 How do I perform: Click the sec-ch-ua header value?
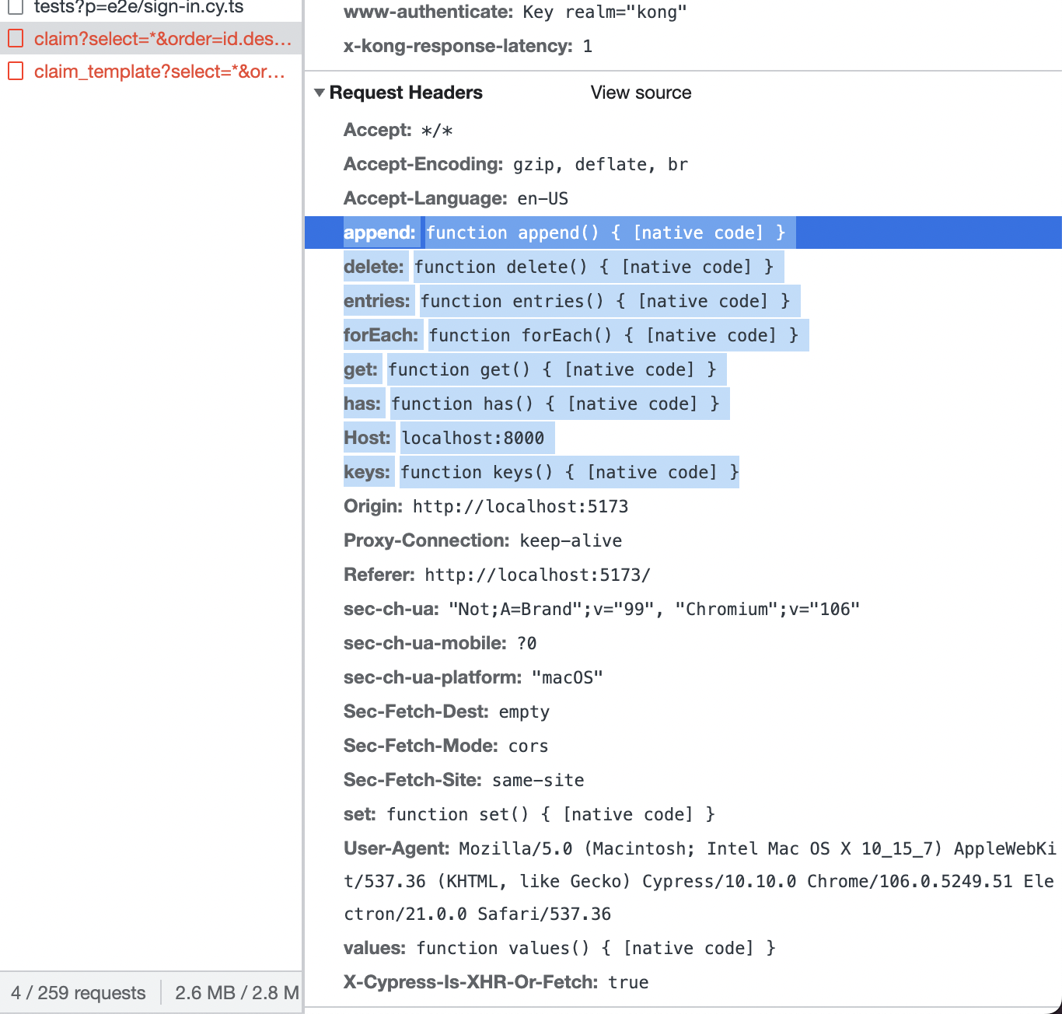pos(654,609)
